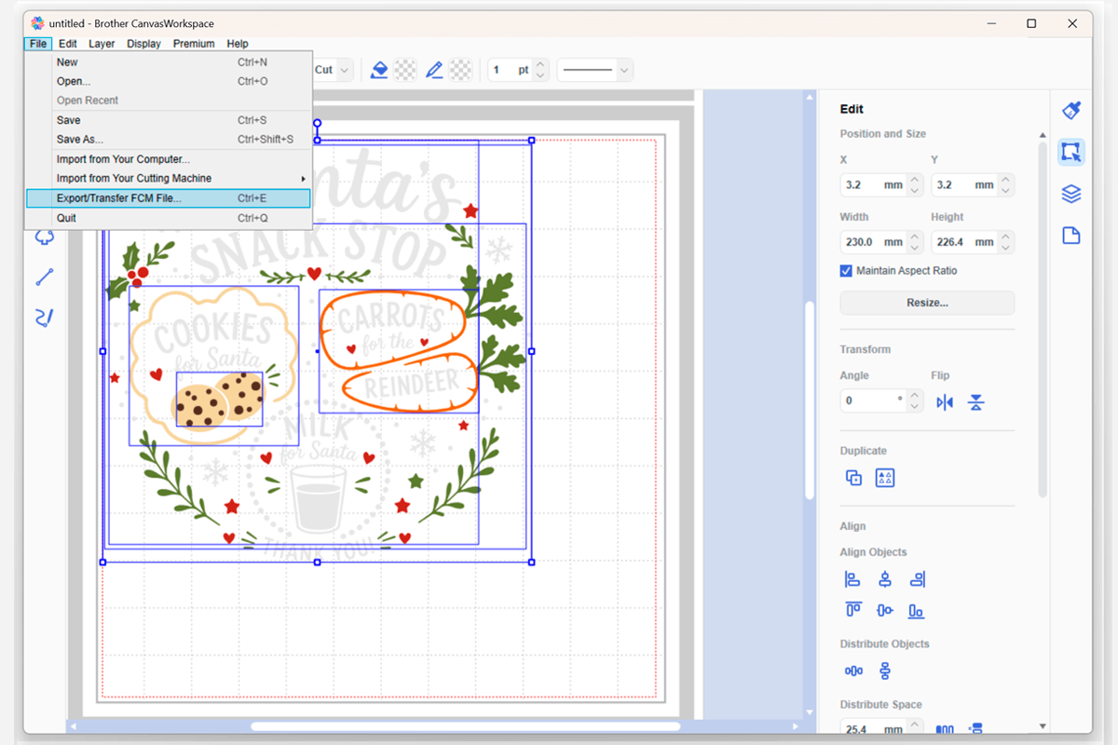Click the Height input field
Screen dimensions: 1118x745
pyautogui.click(x=964, y=242)
